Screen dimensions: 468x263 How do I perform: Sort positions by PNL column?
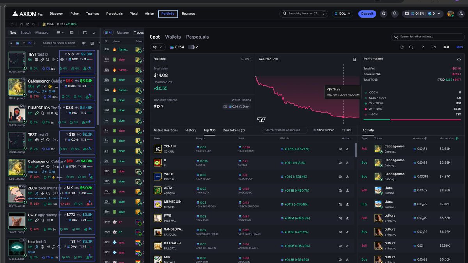pyautogui.click(x=285, y=138)
